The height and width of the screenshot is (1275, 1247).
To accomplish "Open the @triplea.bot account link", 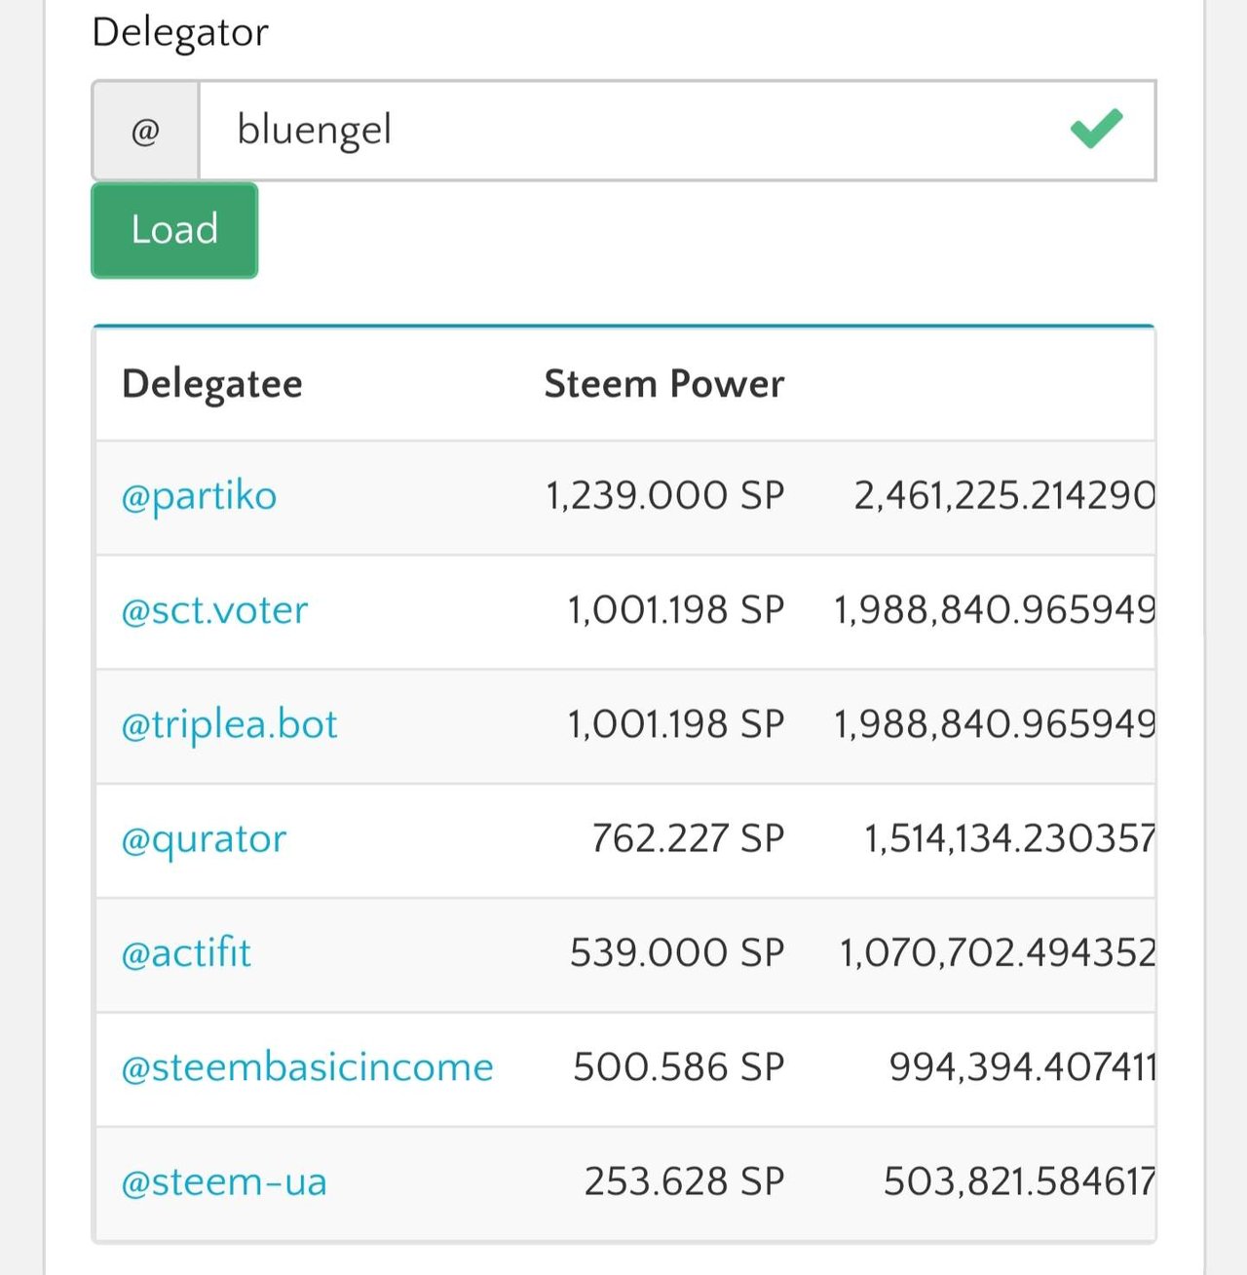I will click(x=229, y=724).
